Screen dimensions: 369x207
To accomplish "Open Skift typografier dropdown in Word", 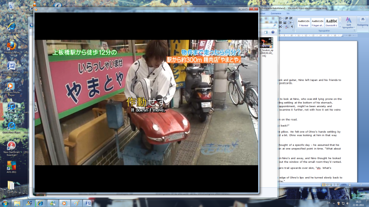I will click(x=349, y=23).
